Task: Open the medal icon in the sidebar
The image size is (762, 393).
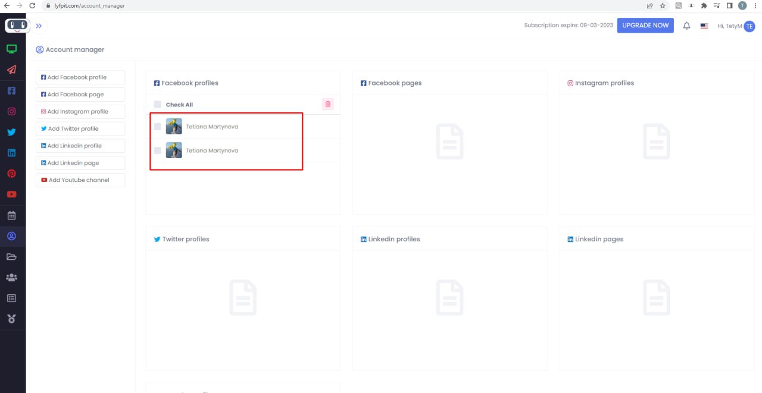Action: coord(11,319)
